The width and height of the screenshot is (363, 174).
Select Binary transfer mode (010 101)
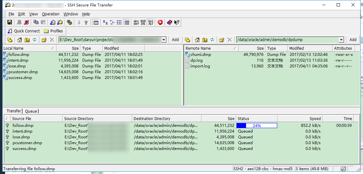click(143, 22)
